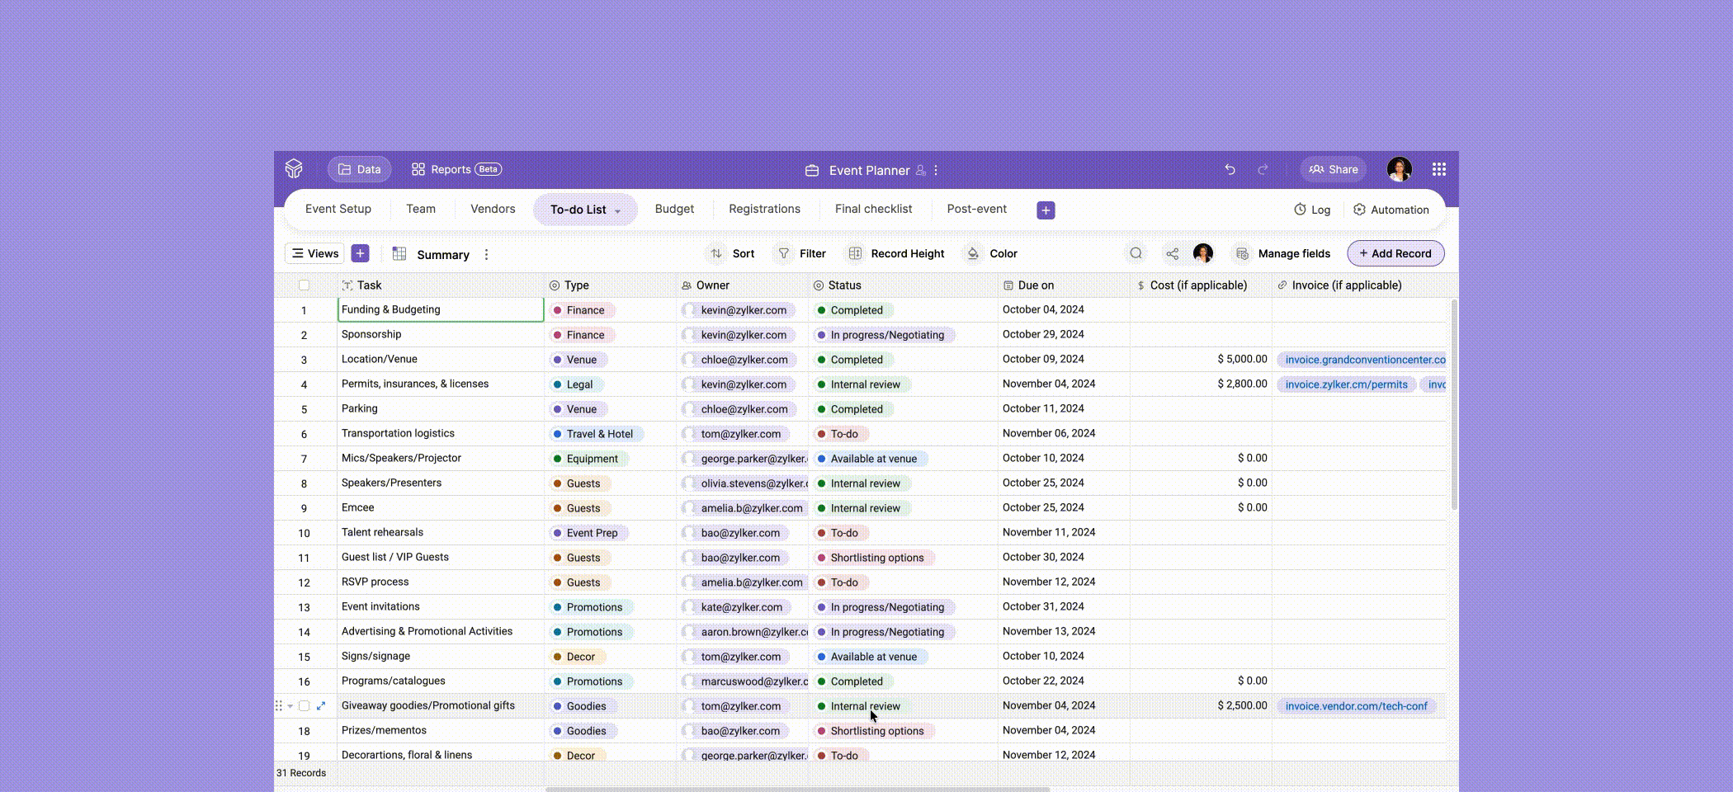
Task: Click the Automation icon
Action: (x=1359, y=210)
